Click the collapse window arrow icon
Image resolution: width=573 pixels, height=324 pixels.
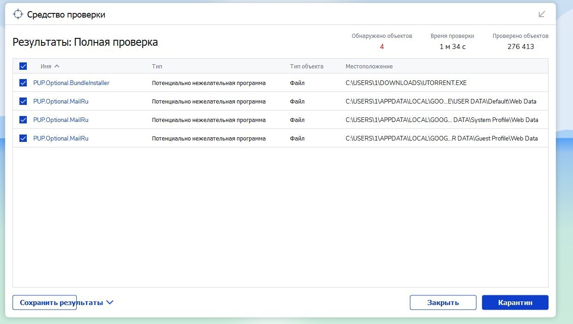click(542, 14)
